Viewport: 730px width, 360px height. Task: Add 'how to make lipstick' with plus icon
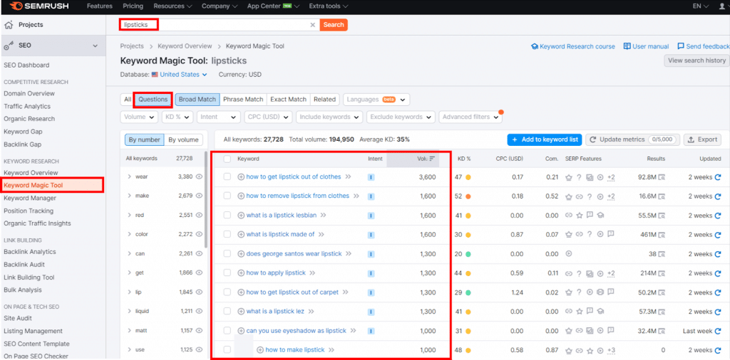pos(260,350)
